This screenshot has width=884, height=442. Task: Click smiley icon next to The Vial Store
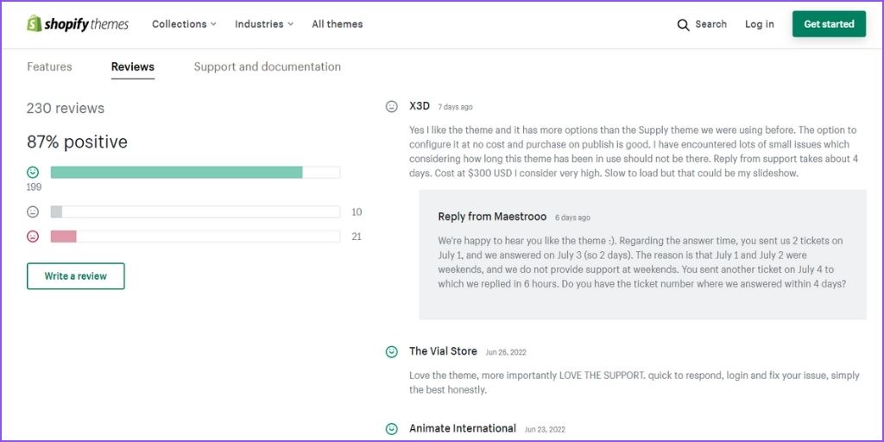coord(391,352)
